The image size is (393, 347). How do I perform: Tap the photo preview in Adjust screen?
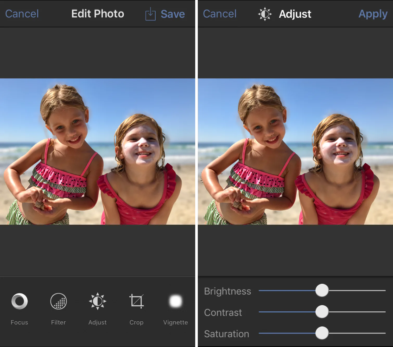[x=295, y=151]
